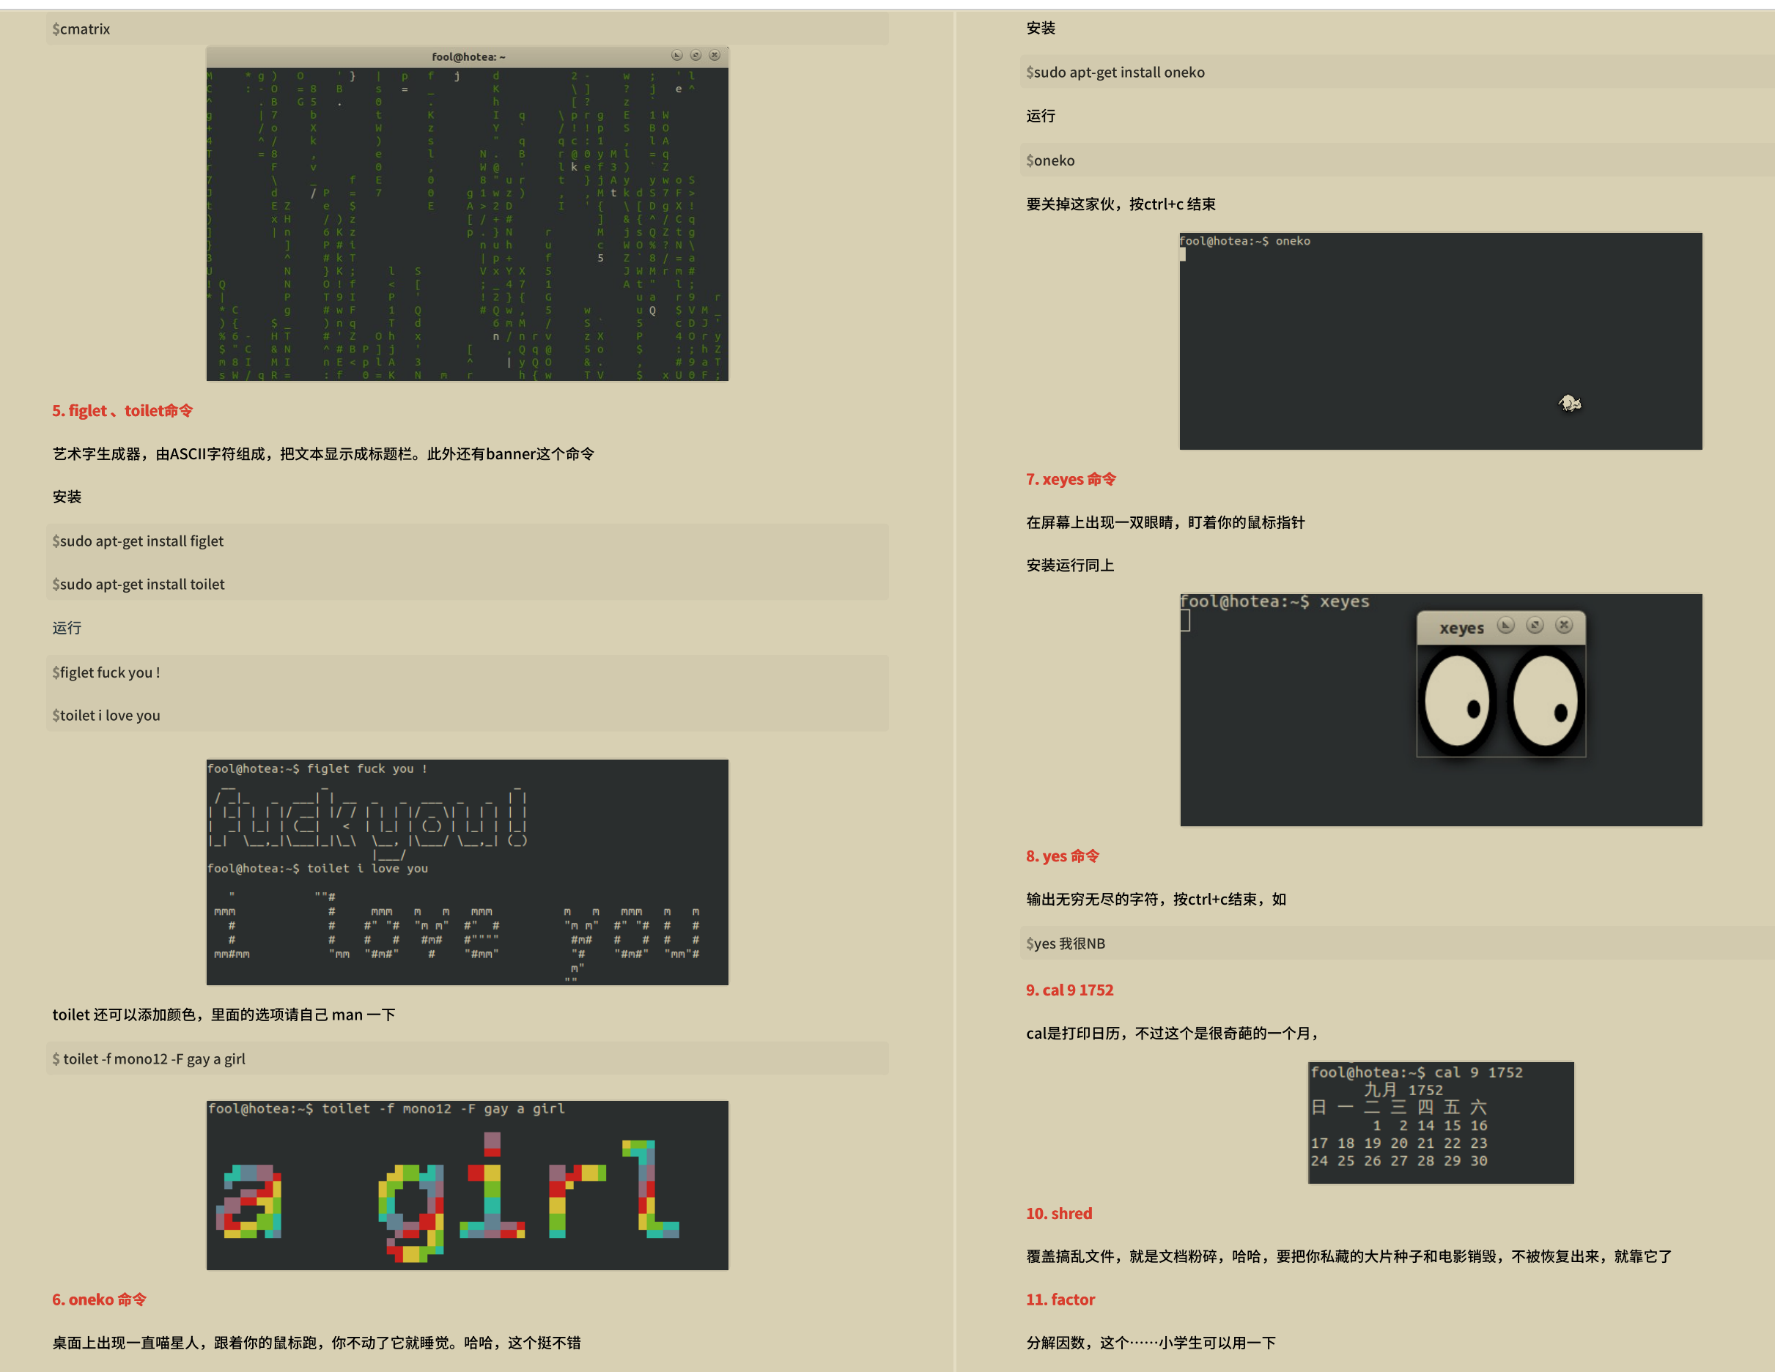Screen dimensions: 1775x1372
Task: Click the '安装运行同上' line
Action: (1069, 565)
